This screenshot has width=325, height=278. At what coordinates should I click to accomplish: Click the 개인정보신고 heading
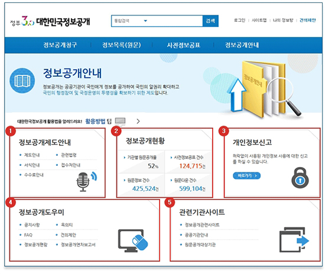252,142
